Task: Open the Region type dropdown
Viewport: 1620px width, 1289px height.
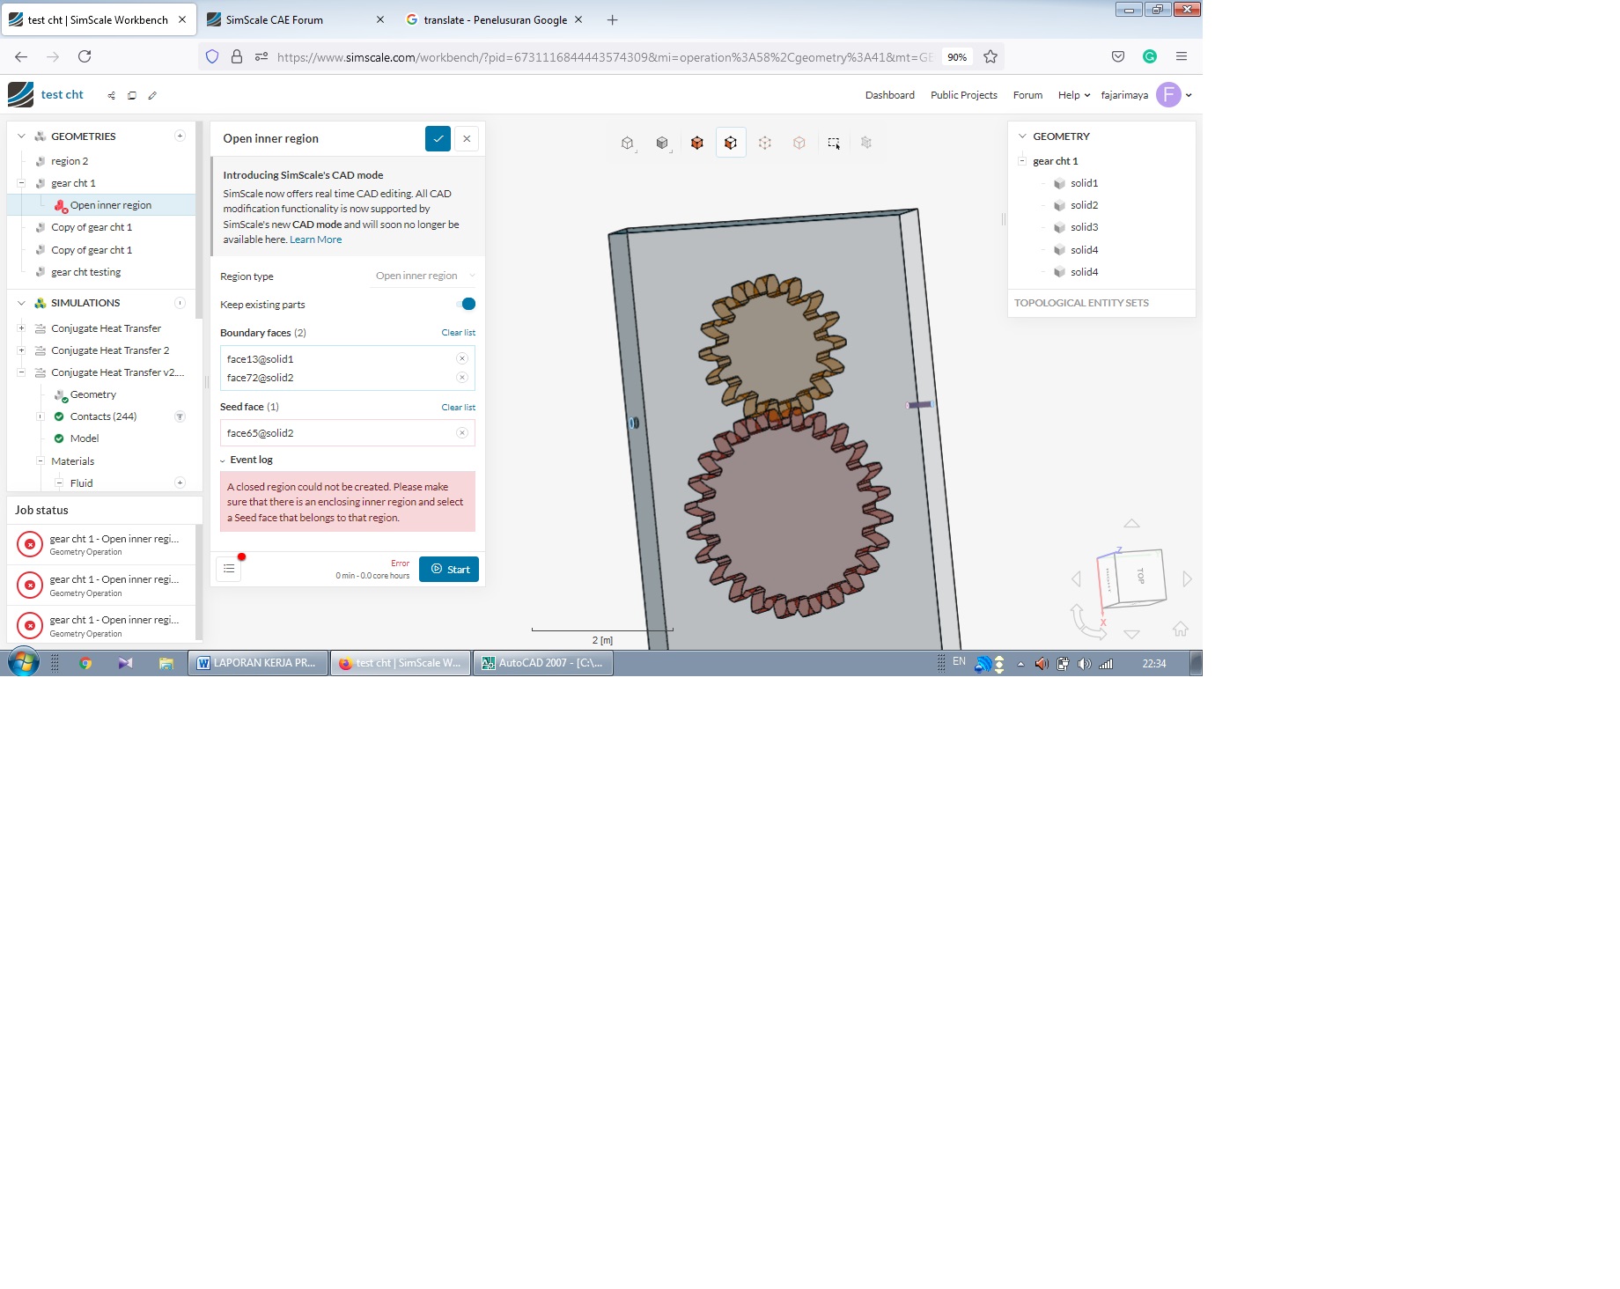Action: pyautogui.click(x=424, y=276)
